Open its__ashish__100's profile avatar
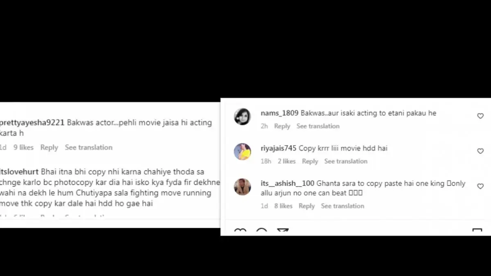The height and width of the screenshot is (276, 491). [242, 187]
